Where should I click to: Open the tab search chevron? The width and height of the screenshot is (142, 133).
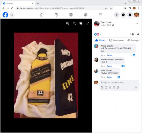tap(126, 3)
